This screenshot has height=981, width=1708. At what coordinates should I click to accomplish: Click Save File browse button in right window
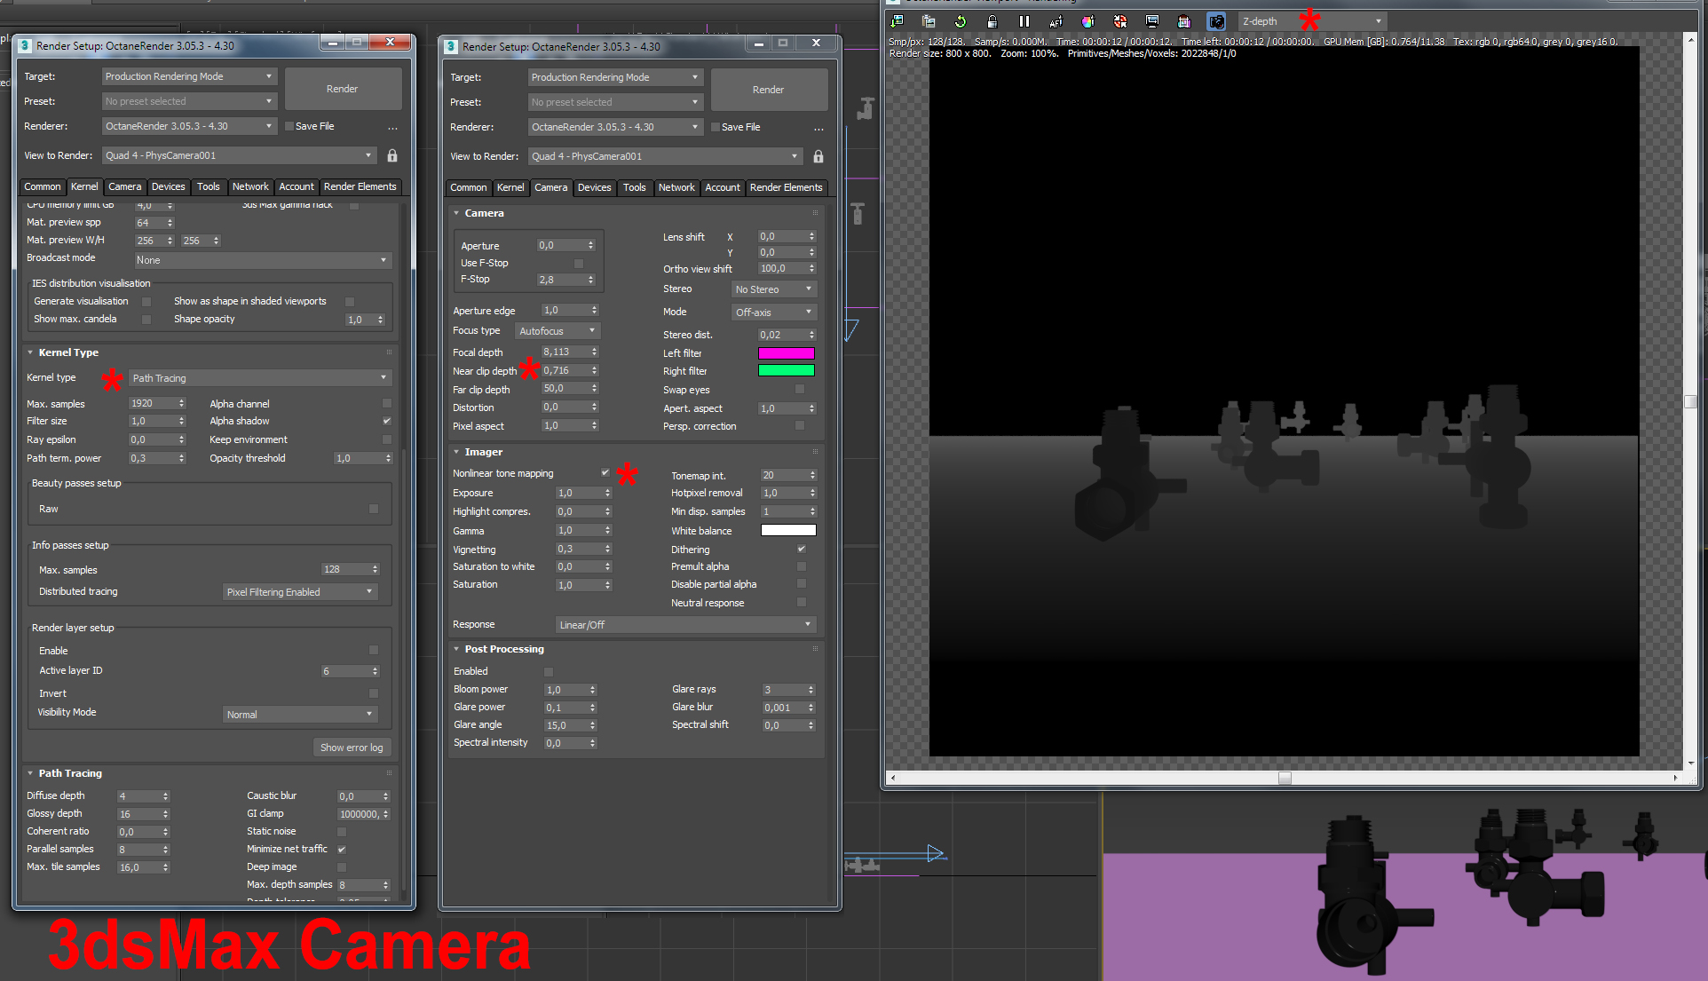point(818,128)
